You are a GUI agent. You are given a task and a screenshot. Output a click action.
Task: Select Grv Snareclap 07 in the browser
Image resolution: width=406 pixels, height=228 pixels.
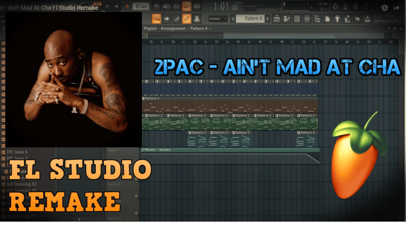[x=22, y=216]
